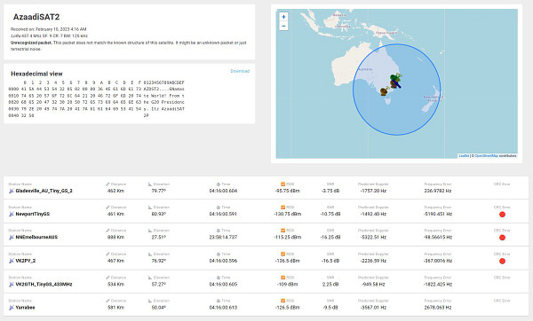Click distance ruler icon in Gladesville row

(107, 184)
